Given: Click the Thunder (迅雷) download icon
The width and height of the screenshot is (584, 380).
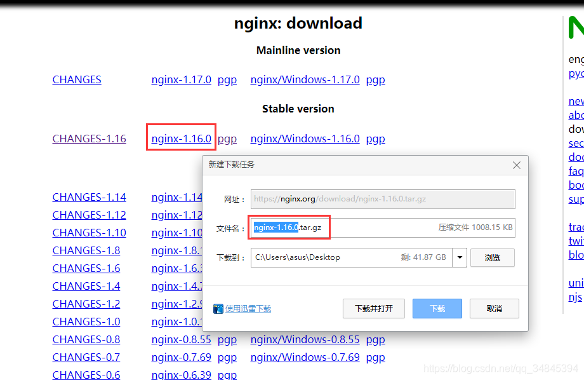Looking at the screenshot, I should 218,309.
